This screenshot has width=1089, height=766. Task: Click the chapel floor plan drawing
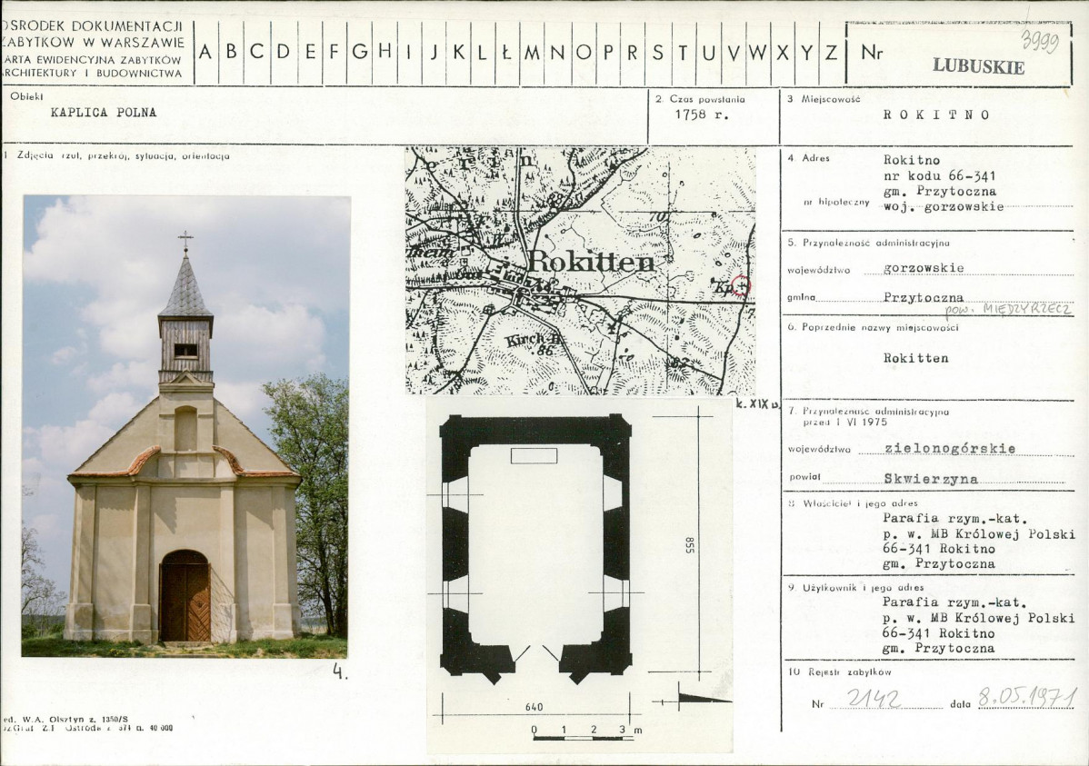[x=535, y=549]
